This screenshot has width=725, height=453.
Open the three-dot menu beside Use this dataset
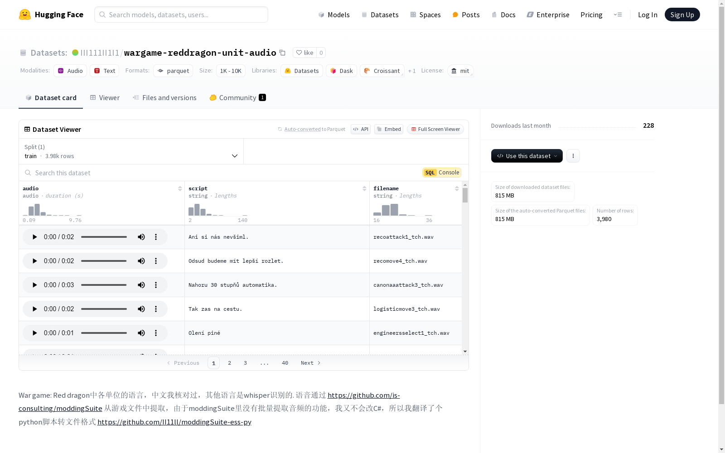(x=573, y=156)
